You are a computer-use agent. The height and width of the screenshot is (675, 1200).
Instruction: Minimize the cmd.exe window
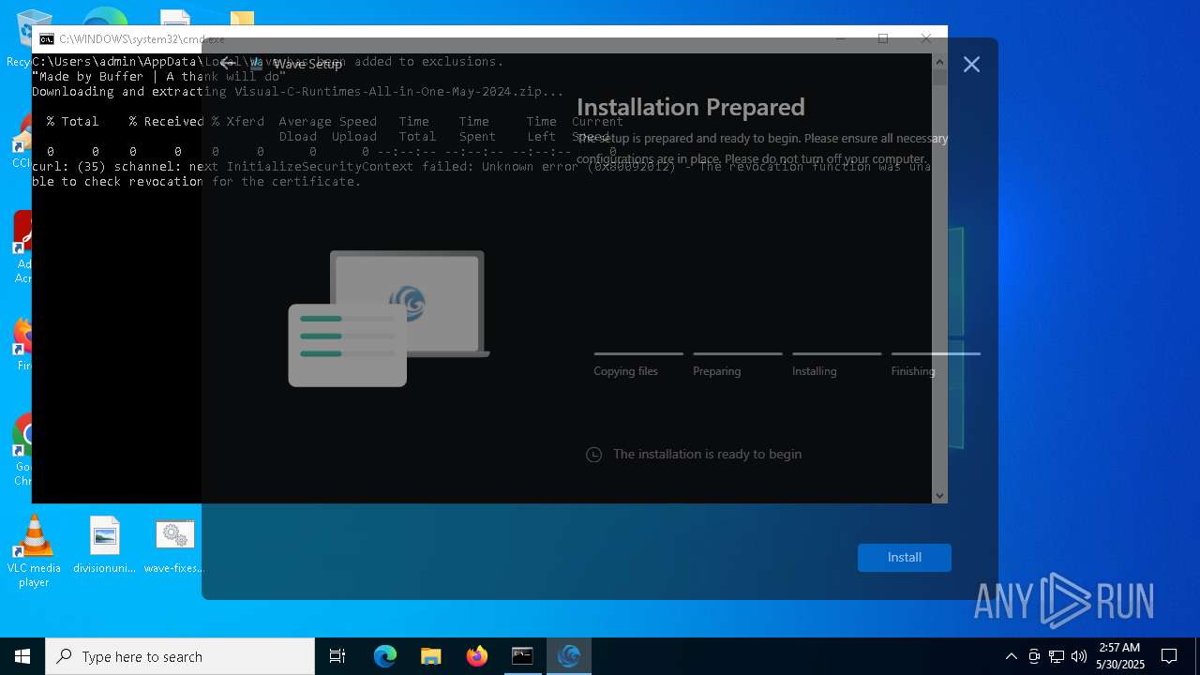(x=840, y=38)
